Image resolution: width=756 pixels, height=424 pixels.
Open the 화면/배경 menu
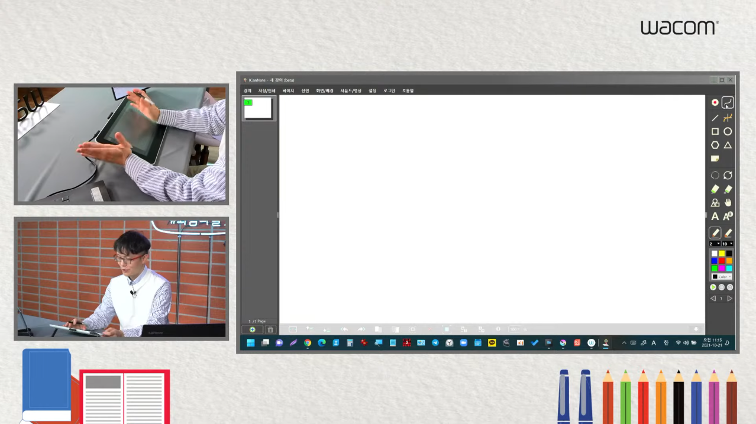point(325,90)
